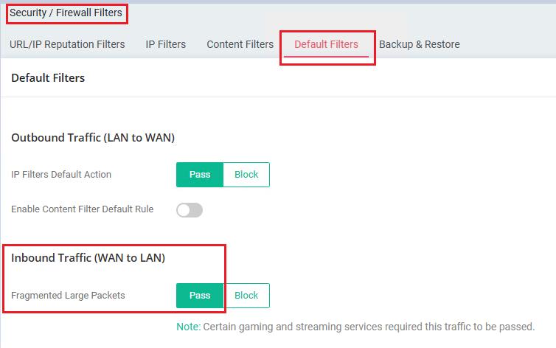
Task: Click the green Note: word
Action: tap(187, 326)
